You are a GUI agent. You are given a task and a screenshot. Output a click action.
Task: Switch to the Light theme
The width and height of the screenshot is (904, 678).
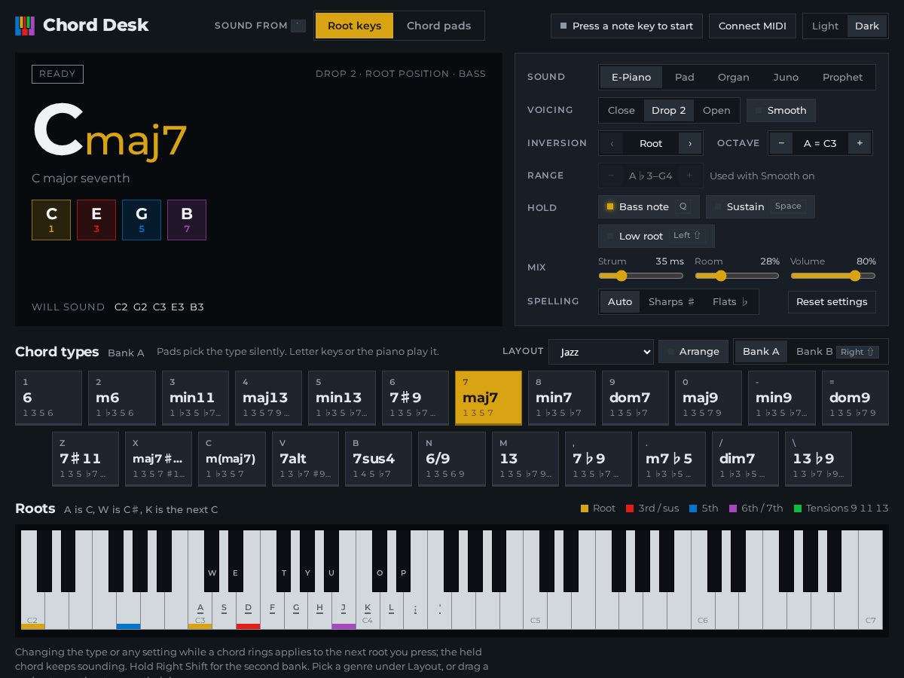click(825, 26)
